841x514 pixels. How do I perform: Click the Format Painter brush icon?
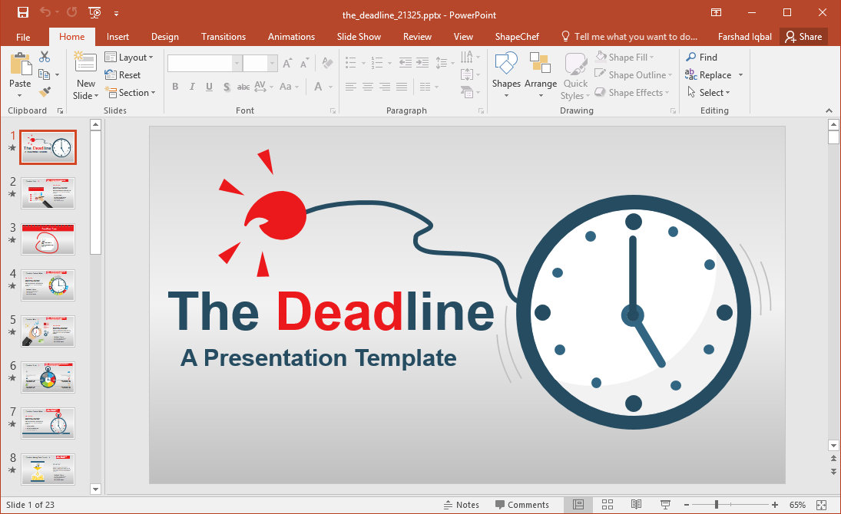click(x=45, y=92)
